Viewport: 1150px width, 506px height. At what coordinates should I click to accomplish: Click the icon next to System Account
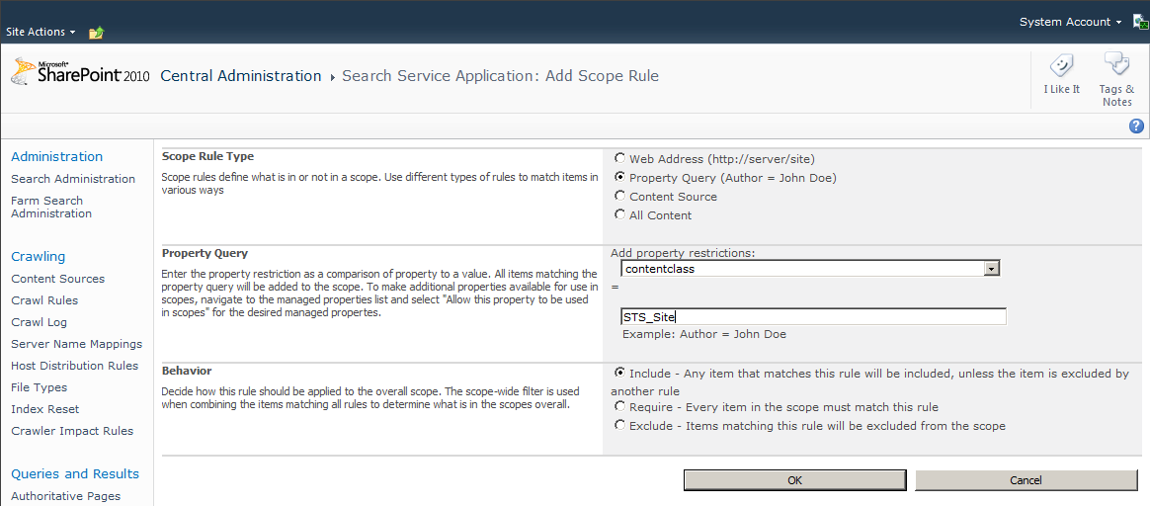click(1140, 22)
